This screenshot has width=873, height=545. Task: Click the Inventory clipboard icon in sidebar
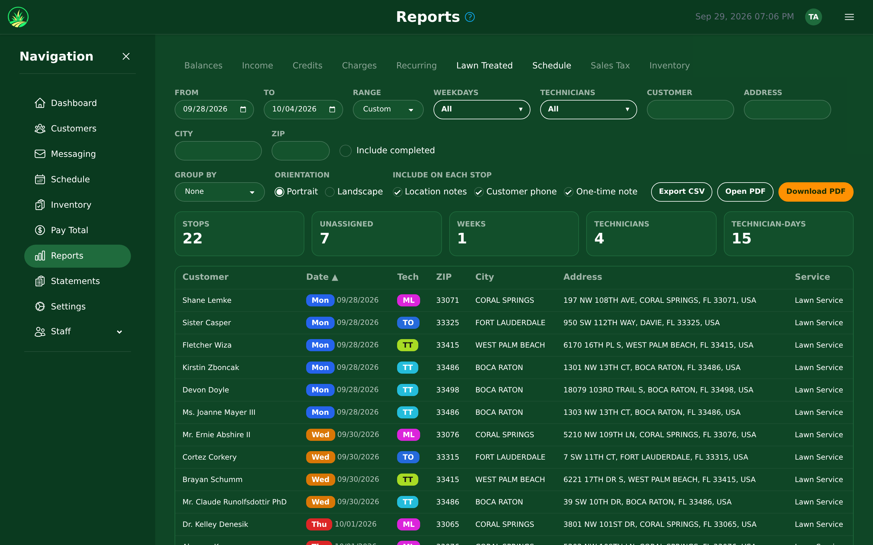click(x=40, y=205)
